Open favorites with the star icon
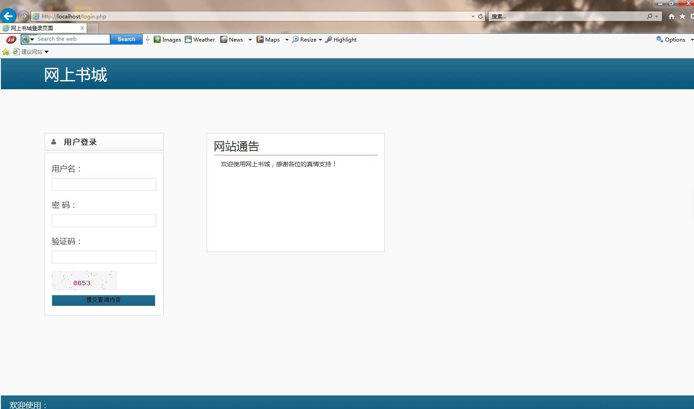694x409 pixels. [x=682, y=17]
